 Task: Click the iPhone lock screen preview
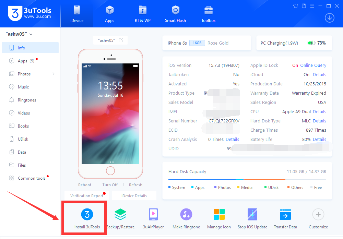click(110, 114)
